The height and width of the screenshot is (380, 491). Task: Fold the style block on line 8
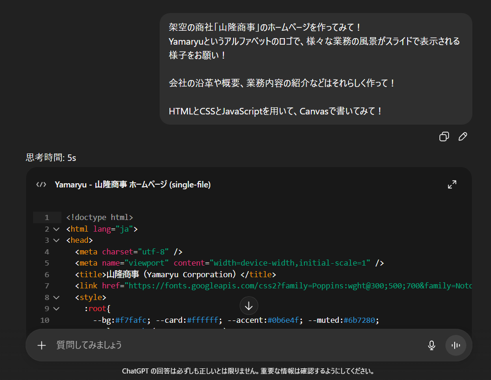[56, 297]
